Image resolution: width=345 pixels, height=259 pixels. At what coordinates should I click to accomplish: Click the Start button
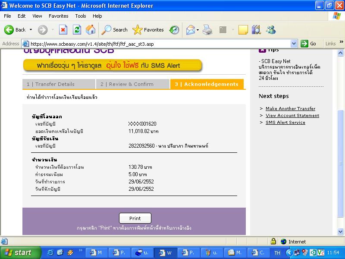20,253
